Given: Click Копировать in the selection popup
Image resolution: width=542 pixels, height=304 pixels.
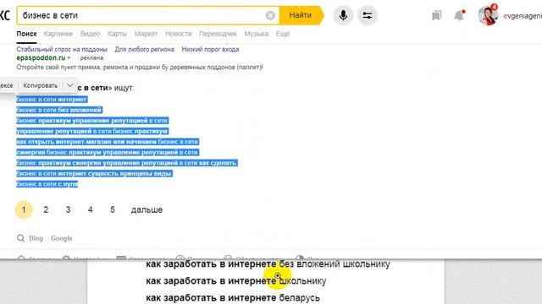Looking at the screenshot, I should pos(41,85).
